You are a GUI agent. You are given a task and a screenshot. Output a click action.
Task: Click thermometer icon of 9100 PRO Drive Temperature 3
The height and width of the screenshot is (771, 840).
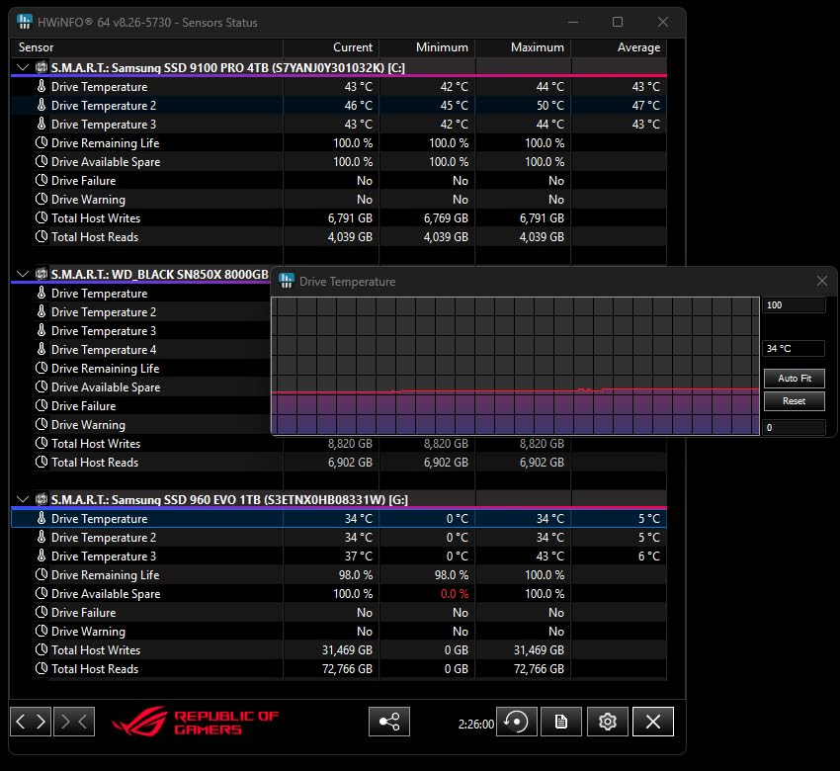click(x=42, y=124)
